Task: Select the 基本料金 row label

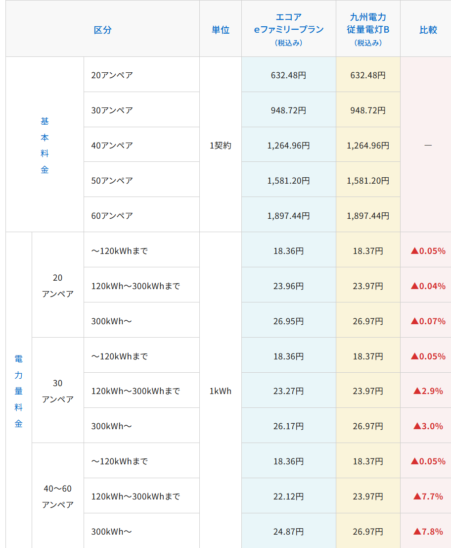Action: pyautogui.click(x=44, y=144)
